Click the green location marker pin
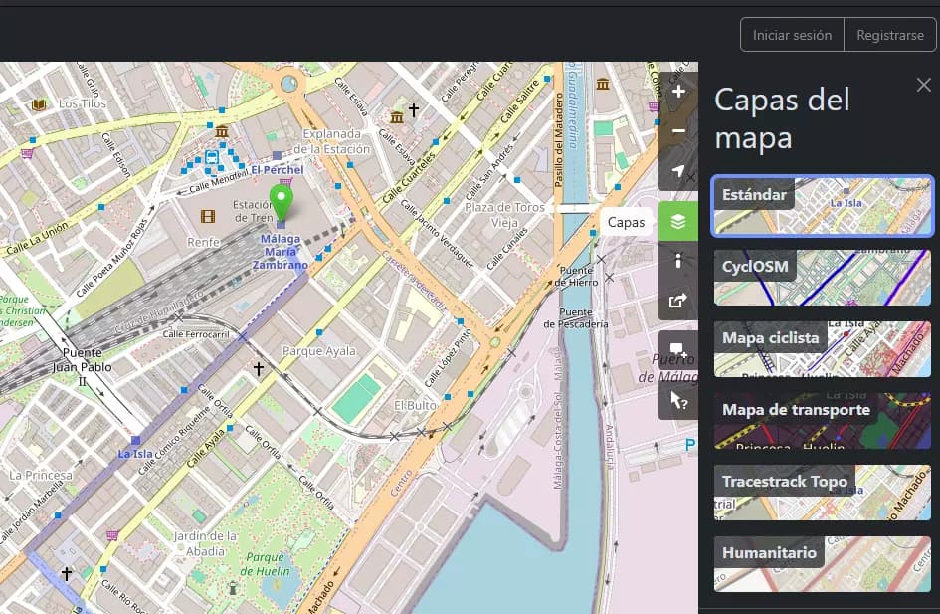This screenshot has height=614, width=940. coord(281,202)
